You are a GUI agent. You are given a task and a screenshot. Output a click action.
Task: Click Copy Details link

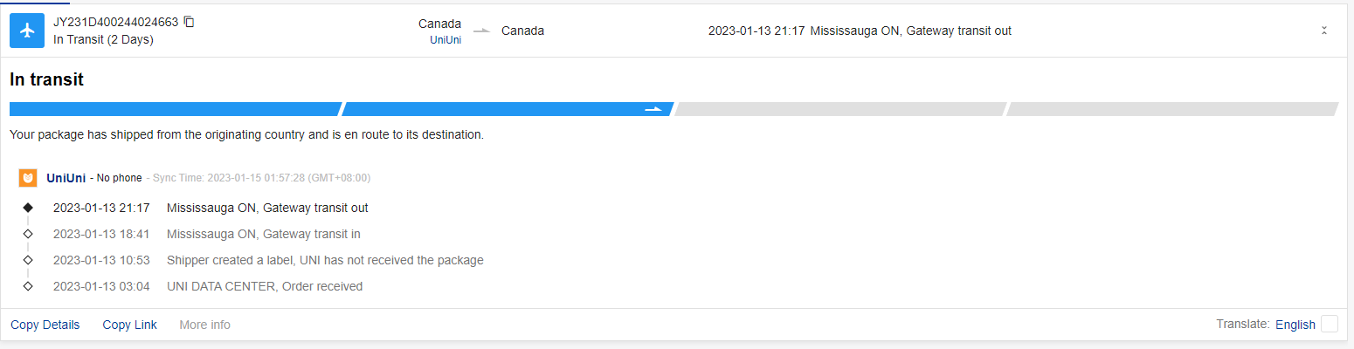(x=45, y=325)
